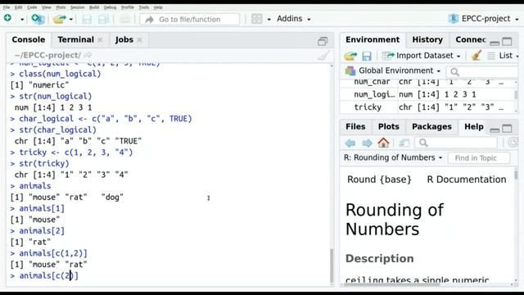Open the List view dropdown
The image size is (524, 295).
point(503,56)
